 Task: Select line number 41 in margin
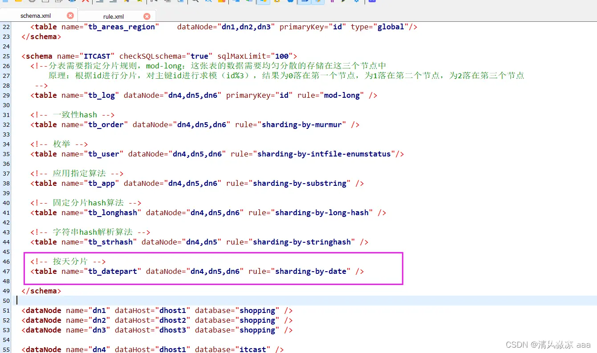click(6, 213)
